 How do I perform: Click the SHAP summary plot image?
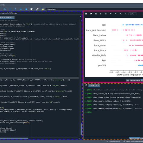[114, 48]
